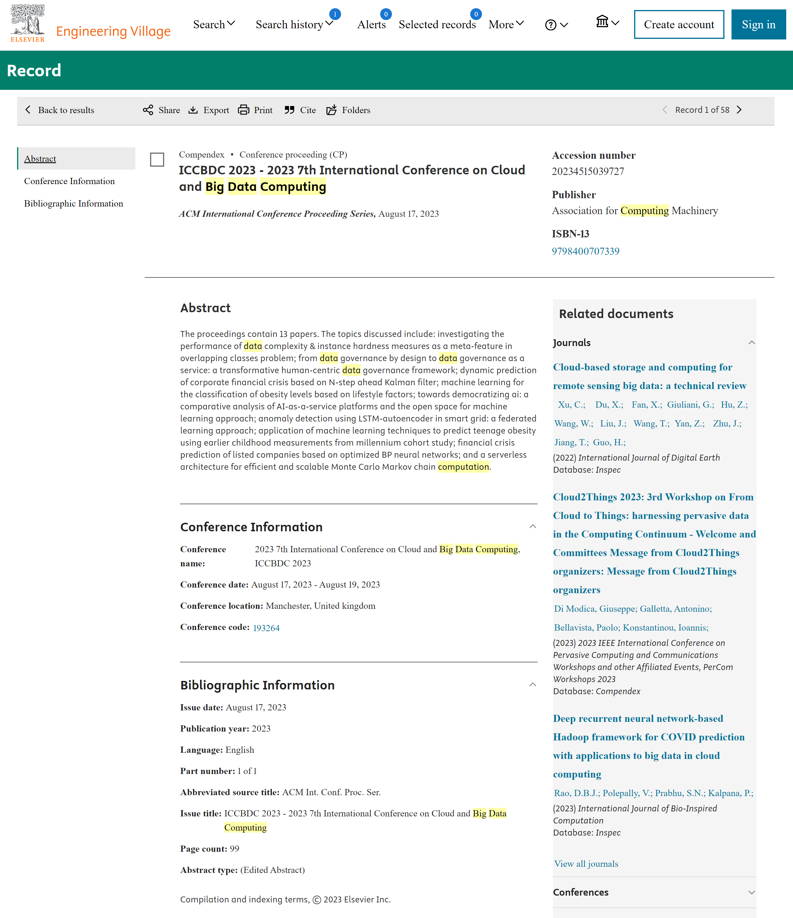
Task: Click author link Du, X.
Action: pyautogui.click(x=609, y=404)
